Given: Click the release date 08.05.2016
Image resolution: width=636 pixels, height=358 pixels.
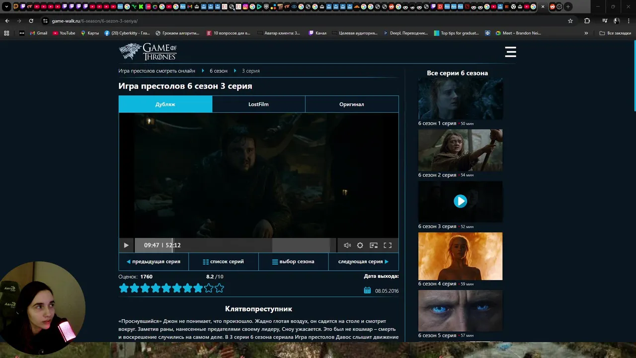Looking at the screenshot, I should point(387,291).
